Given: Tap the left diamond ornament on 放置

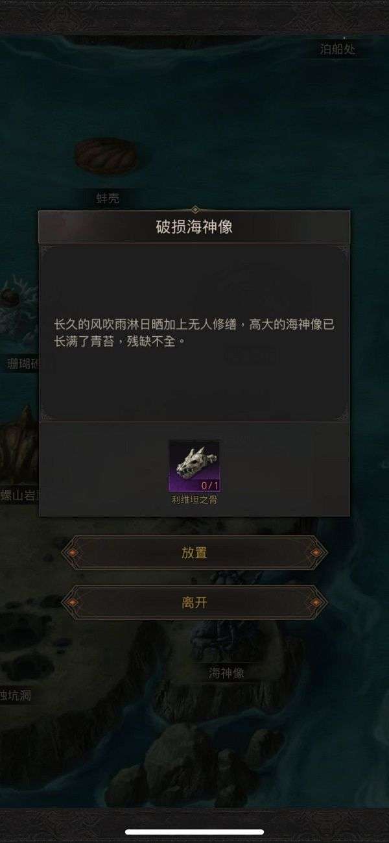Looking at the screenshot, I should [74, 553].
